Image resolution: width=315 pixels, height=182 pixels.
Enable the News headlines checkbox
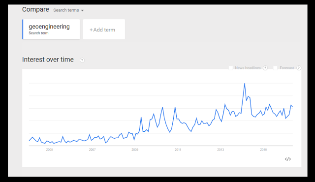(231, 68)
